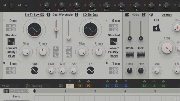Select the P2 tab
The width and height of the screenshot is (180, 101).
79,86
